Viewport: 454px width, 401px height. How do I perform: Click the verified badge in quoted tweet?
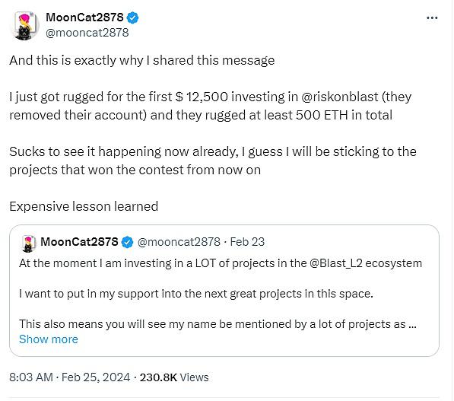pyautogui.click(x=128, y=242)
